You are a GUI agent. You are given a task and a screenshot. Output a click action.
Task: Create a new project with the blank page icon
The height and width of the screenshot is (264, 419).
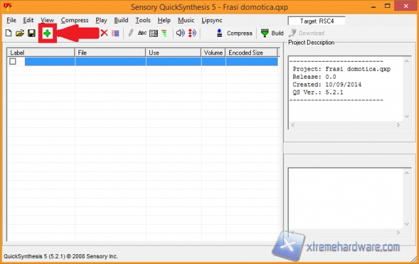pyautogui.click(x=9, y=33)
